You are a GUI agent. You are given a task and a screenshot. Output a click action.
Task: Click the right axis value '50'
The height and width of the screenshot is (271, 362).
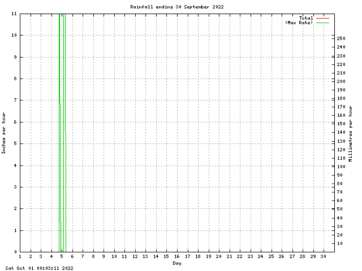click(339, 209)
